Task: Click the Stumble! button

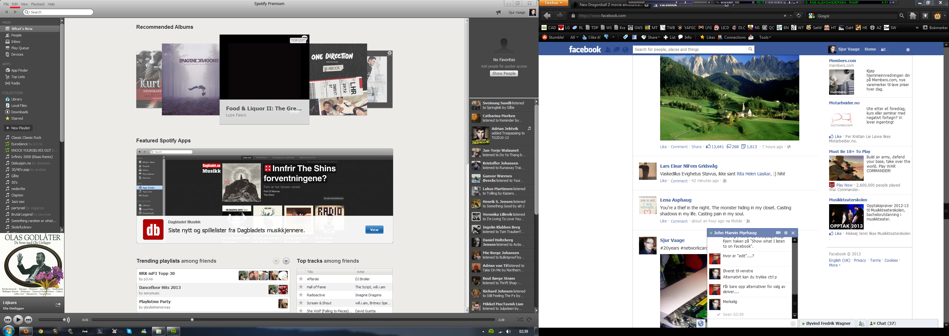Action: (553, 37)
